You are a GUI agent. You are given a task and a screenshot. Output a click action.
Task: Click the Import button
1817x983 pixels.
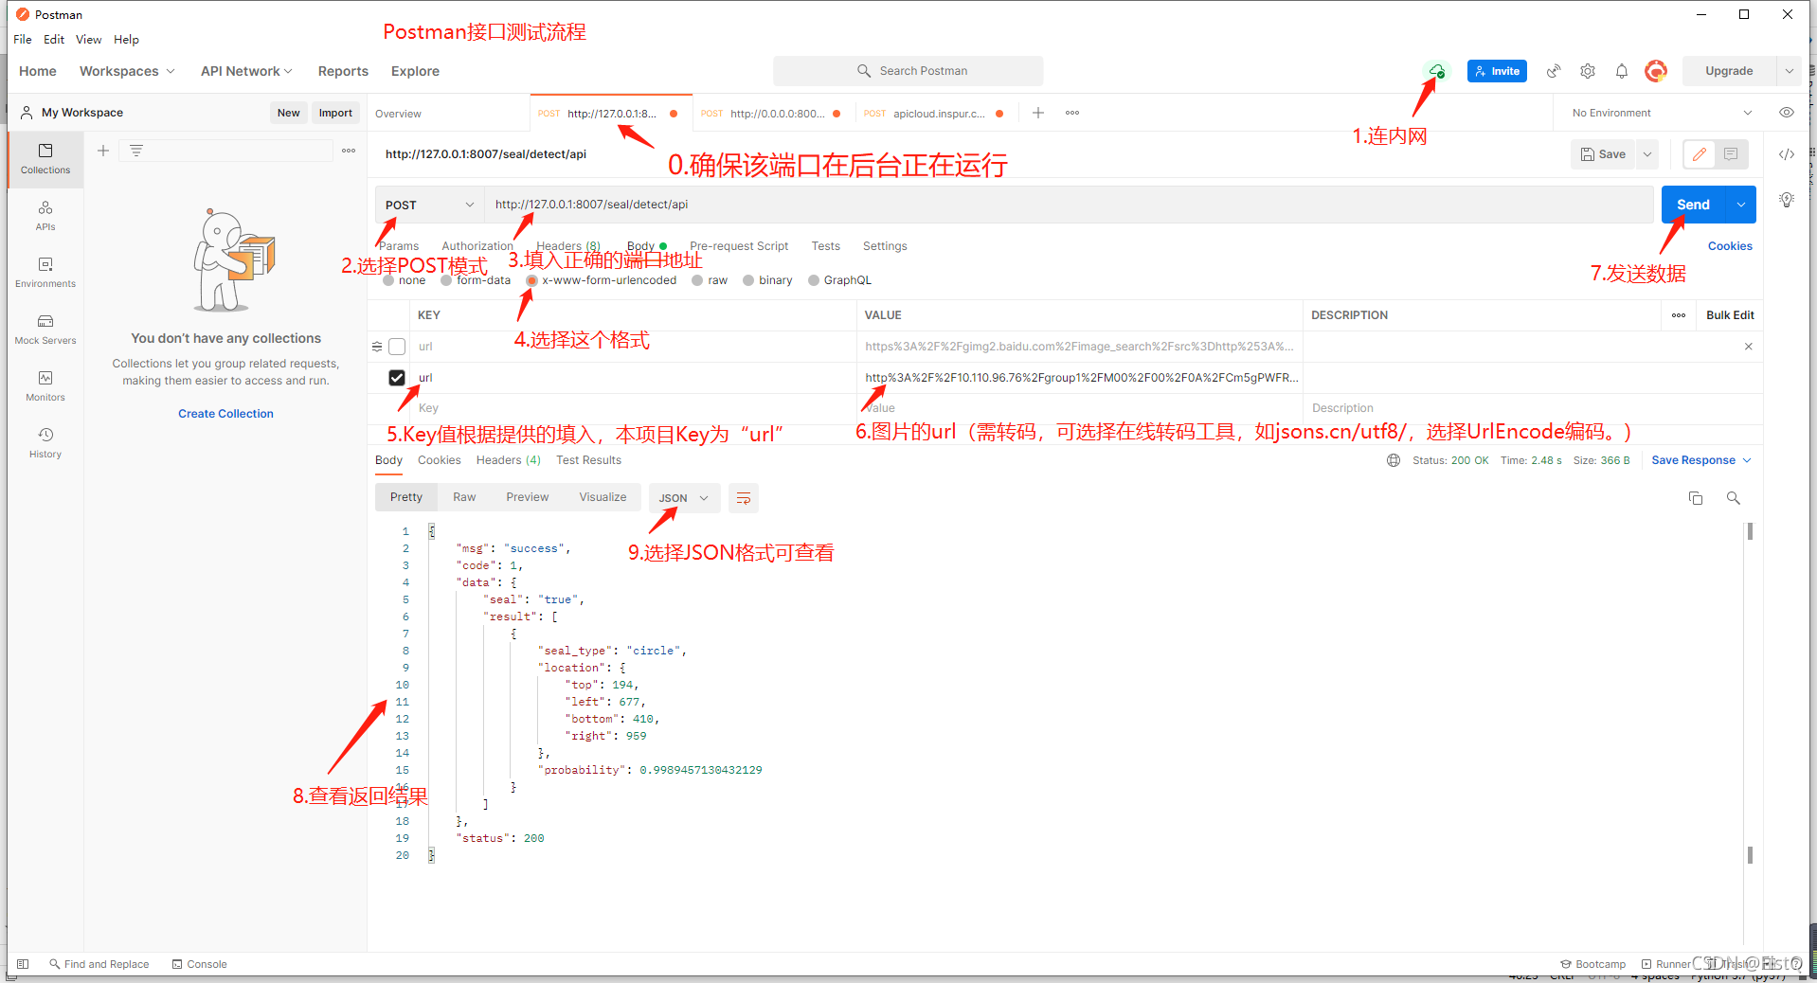click(335, 113)
